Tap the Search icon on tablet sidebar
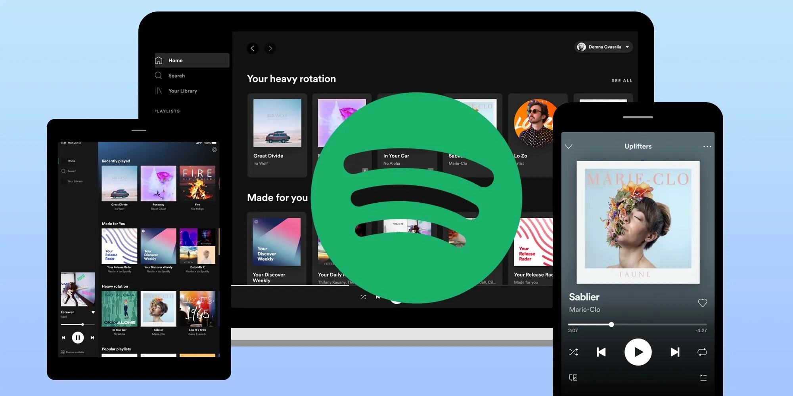The image size is (793, 396). coord(63,171)
